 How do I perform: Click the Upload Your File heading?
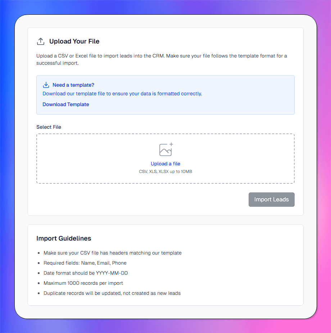(x=74, y=41)
